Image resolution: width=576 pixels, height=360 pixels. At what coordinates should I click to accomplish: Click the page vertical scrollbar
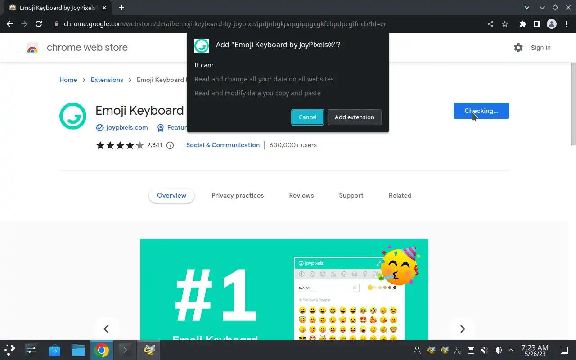573,104
